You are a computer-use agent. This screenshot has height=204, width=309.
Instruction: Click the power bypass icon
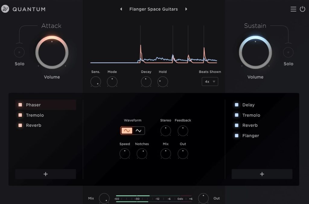pyautogui.click(x=302, y=9)
